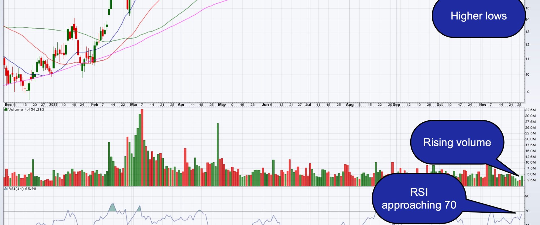This screenshot has width=540, height=225.
Task: Click the 10.0M volume axis label
Action: click(530, 163)
